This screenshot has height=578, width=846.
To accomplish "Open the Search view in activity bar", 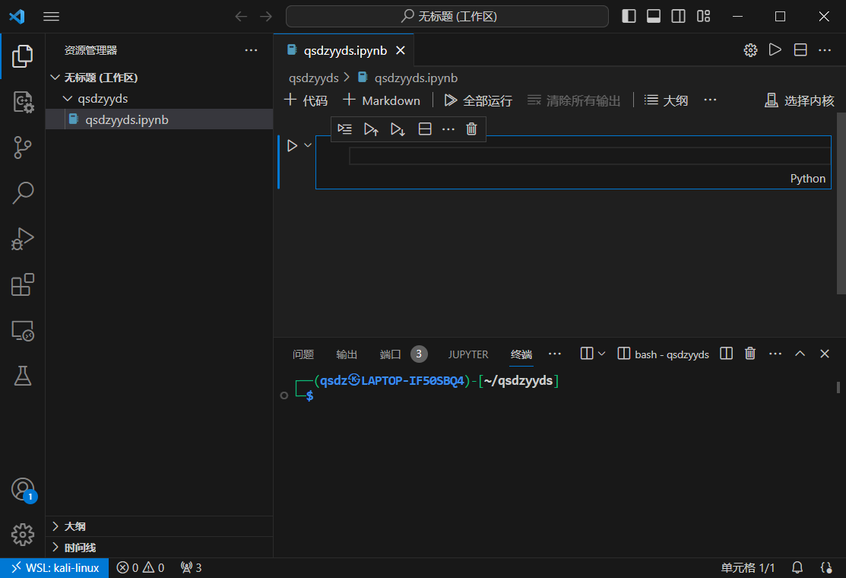I will (23, 193).
